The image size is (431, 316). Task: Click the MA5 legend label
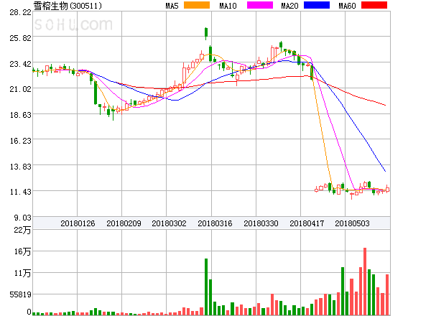[172, 6]
